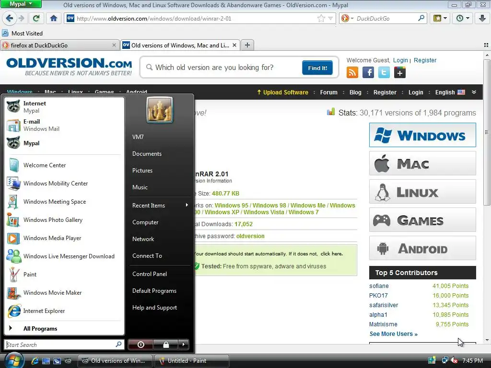Focus the old version search box
This screenshot has height=368, width=491.
tap(222, 67)
